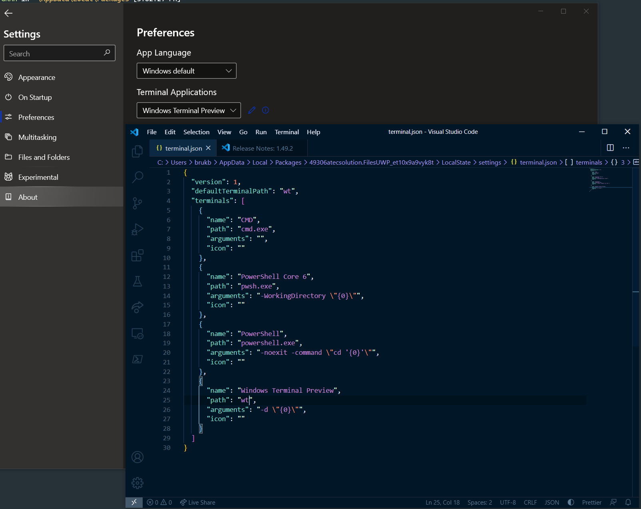This screenshot has height=509, width=641.
Task: Click the Split Editor icon top right
Action: (610, 147)
